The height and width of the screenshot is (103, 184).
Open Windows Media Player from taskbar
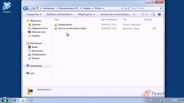(x=31, y=100)
